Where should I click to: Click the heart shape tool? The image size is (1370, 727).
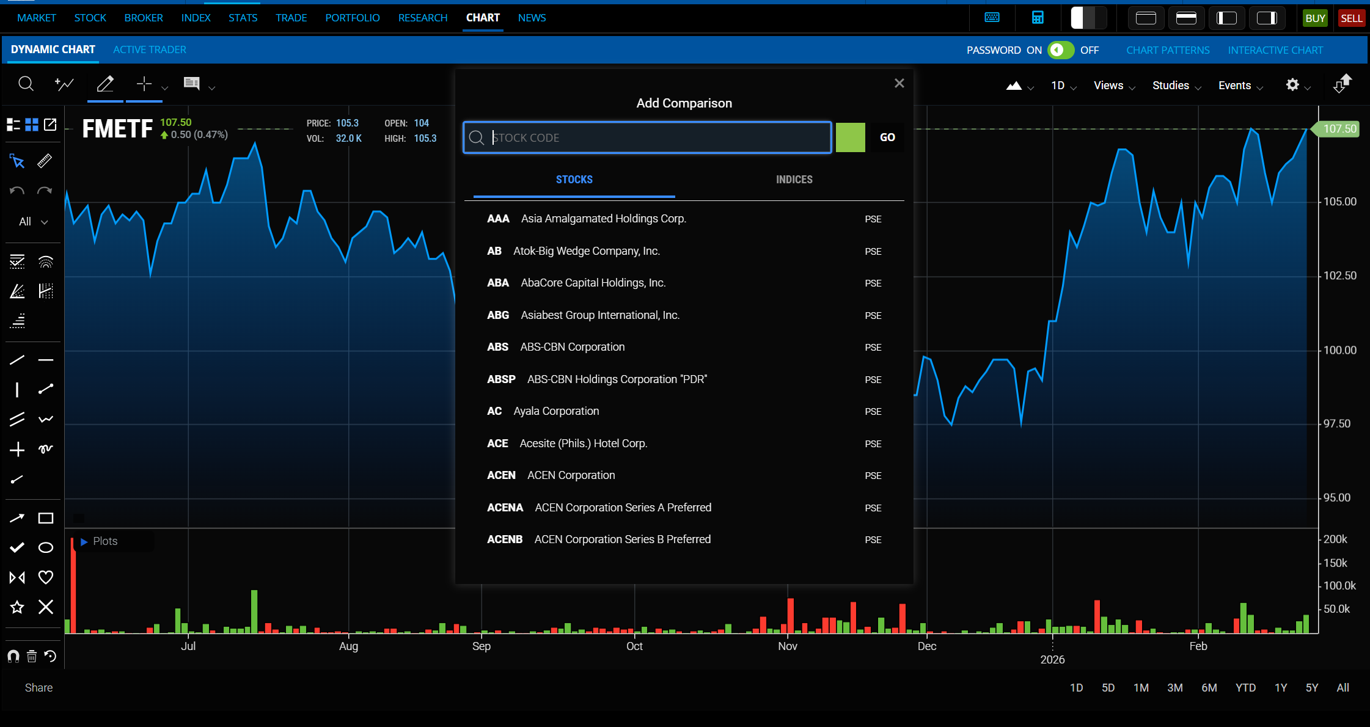46,577
